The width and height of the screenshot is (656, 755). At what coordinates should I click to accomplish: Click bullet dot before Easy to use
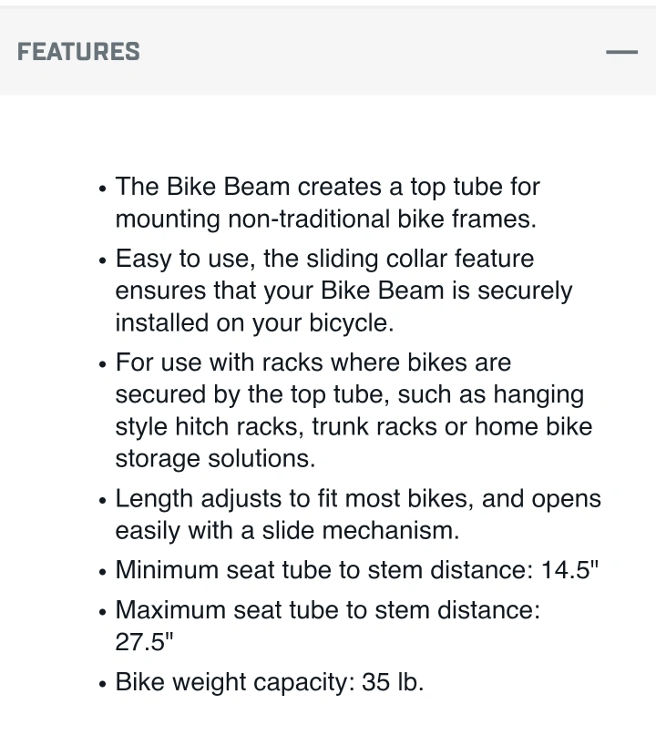(102, 260)
